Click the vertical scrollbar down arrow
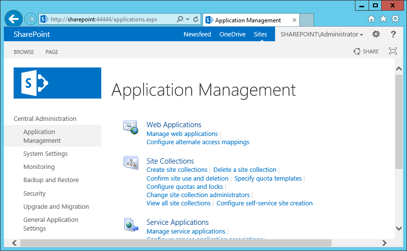 point(399,229)
